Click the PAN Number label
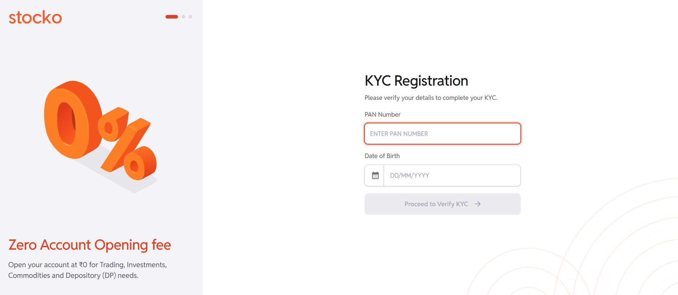 click(382, 115)
